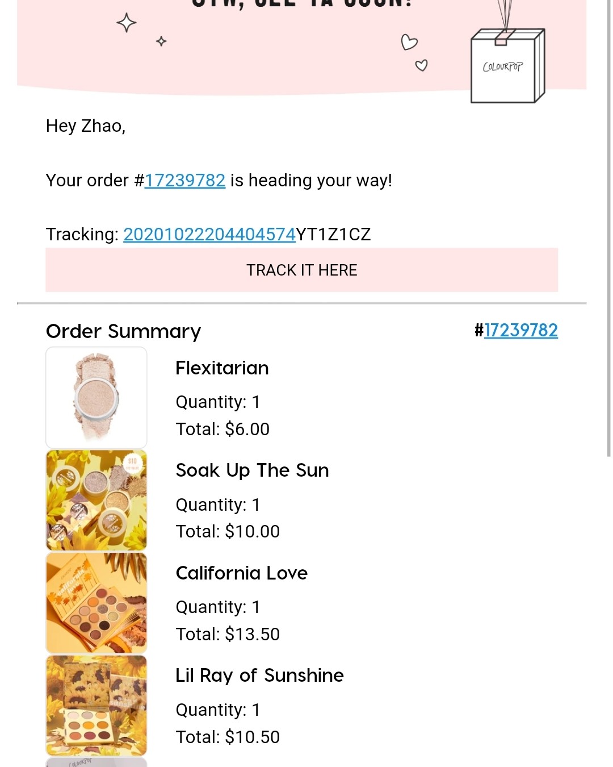
Task: Click the smaller heart doodle icon
Action: tap(421, 65)
